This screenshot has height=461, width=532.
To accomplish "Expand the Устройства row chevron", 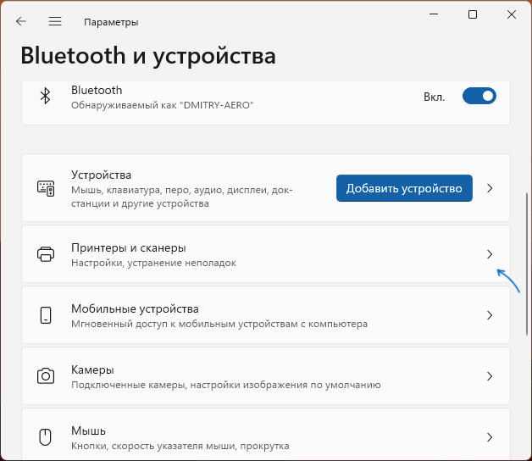I will click(x=490, y=188).
